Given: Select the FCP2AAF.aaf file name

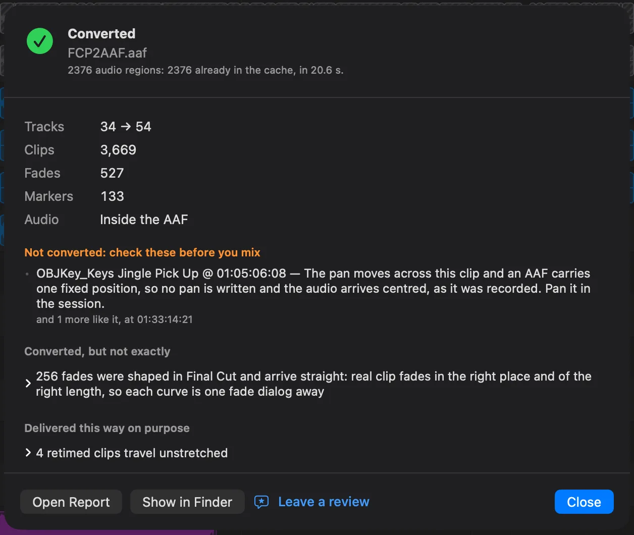Looking at the screenshot, I should (108, 53).
